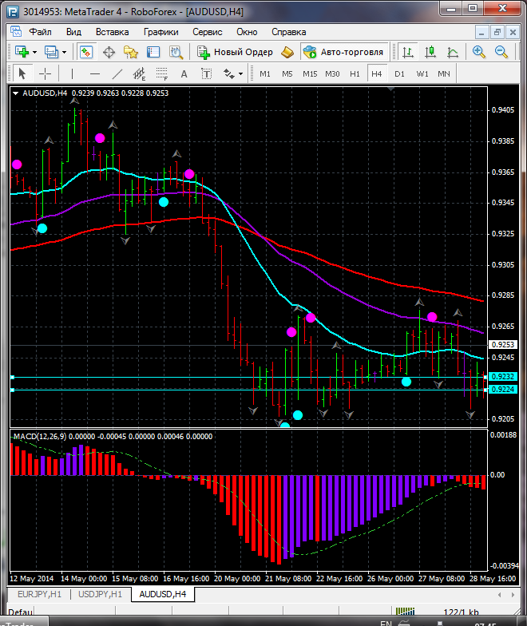Select the H4 timeframe button
This screenshot has height=626, width=527.
click(x=377, y=73)
